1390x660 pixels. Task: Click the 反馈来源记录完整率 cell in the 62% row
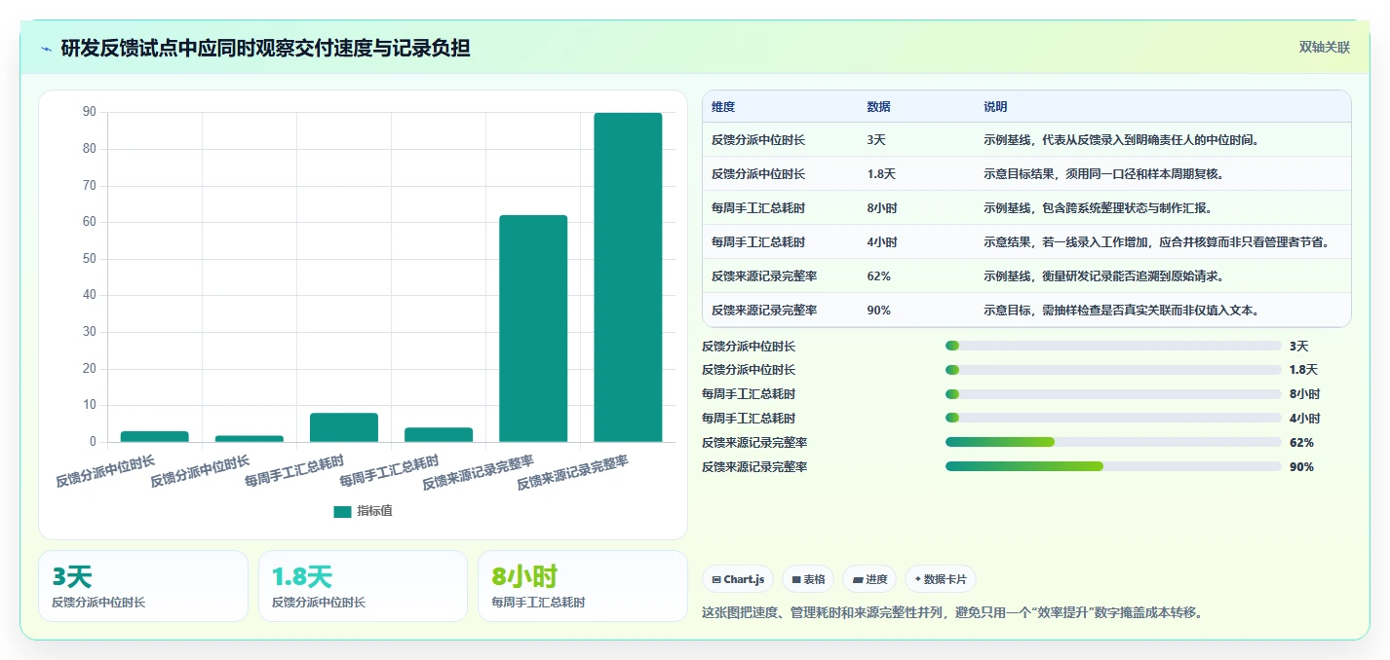pyautogui.click(x=764, y=276)
